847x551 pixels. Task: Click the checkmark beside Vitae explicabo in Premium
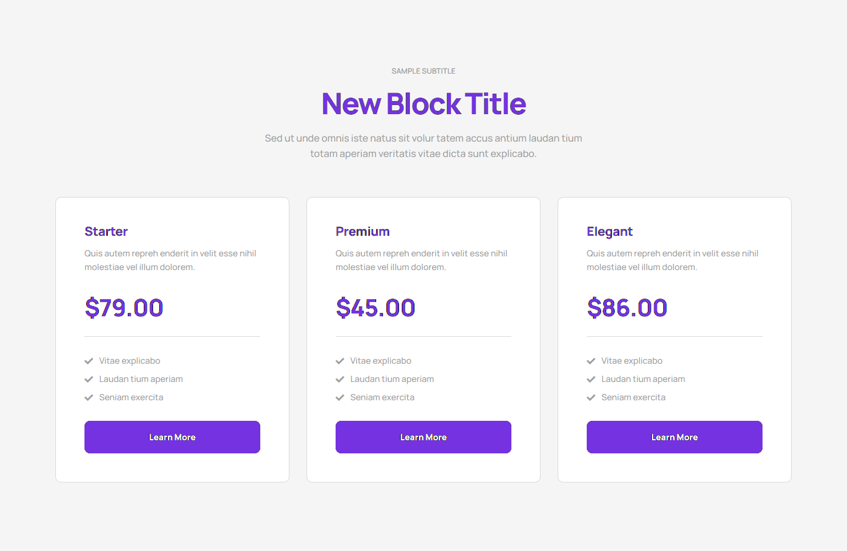340,360
